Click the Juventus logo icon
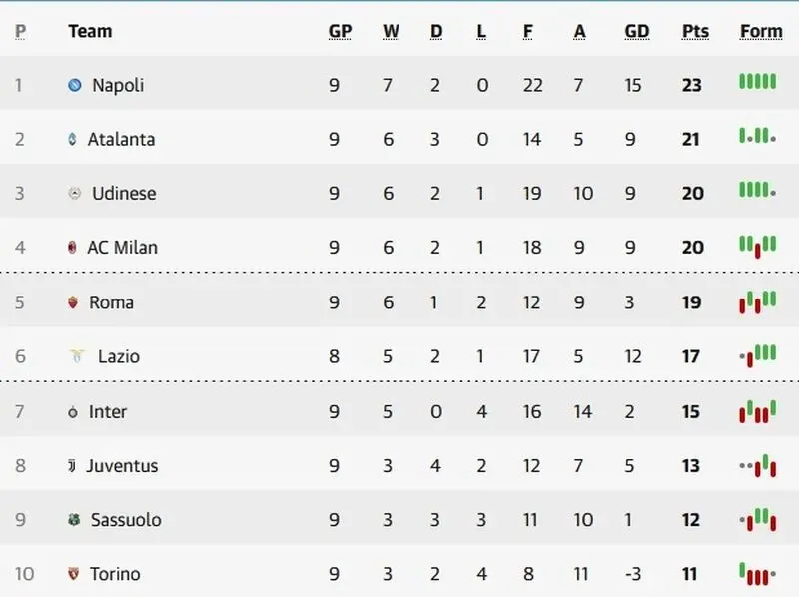The width and height of the screenshot is (799, 597). (72, 465)
